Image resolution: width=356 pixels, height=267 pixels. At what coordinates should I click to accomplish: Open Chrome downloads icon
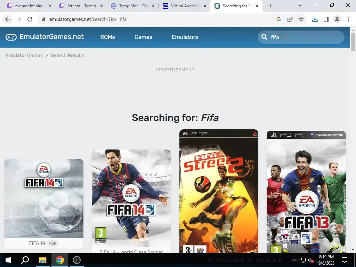pos(315,19)
